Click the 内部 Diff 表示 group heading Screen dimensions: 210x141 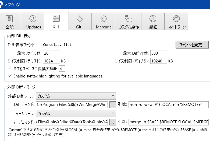pyautogui.click(x=20, y=36)
